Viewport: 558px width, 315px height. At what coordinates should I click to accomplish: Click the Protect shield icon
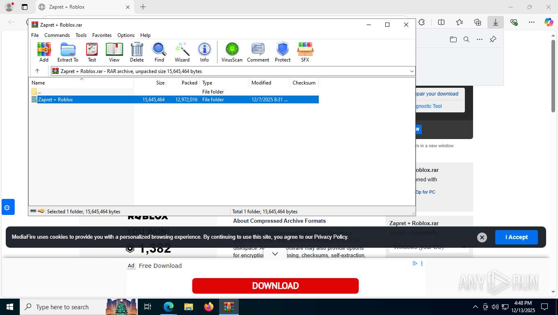283,52
